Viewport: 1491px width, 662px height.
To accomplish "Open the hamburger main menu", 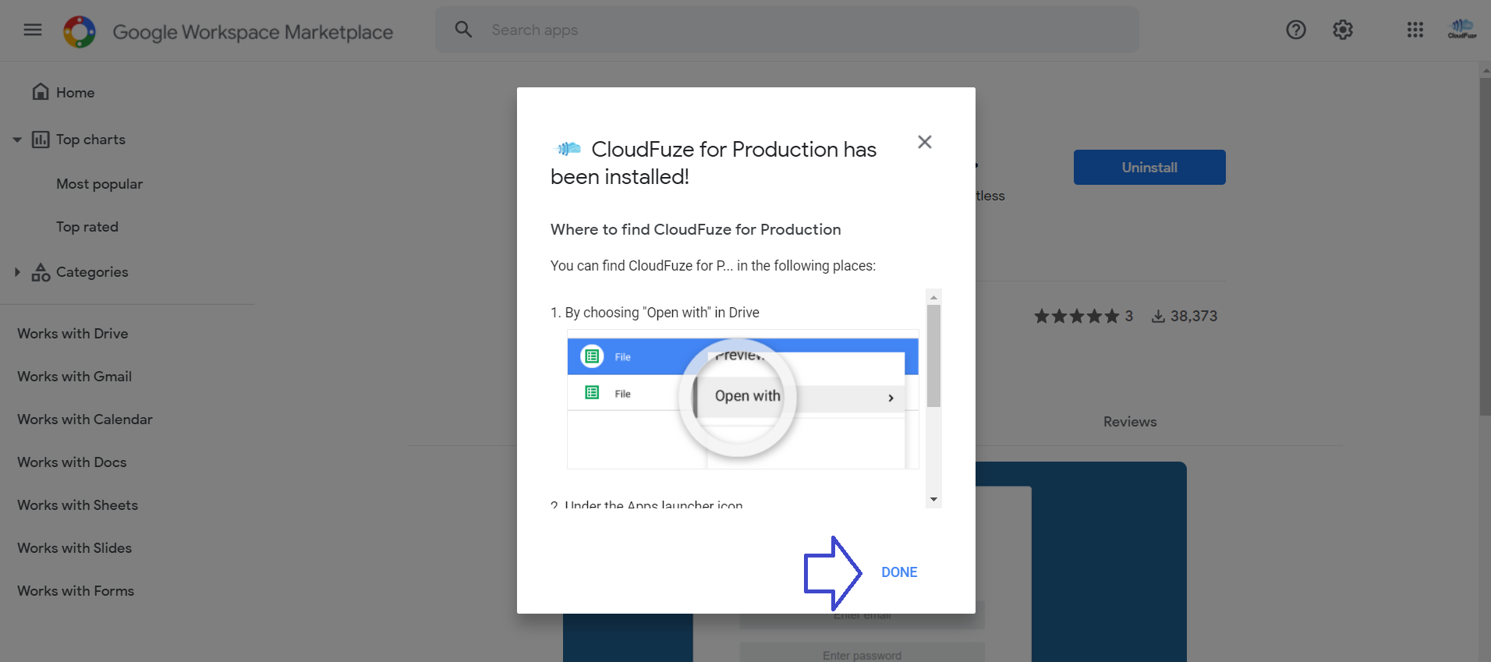I will [33, 30].
